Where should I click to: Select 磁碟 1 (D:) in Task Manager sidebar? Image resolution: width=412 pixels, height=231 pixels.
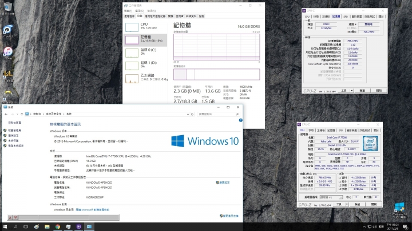tap(145, 64)
